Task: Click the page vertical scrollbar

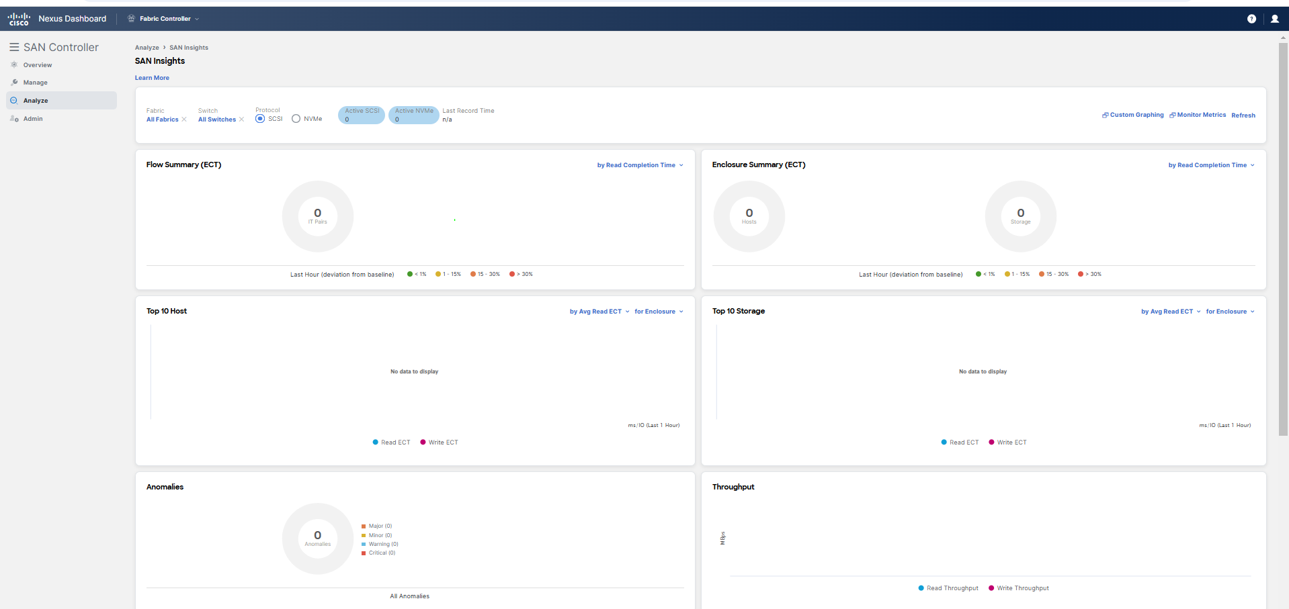Action: (1284, 238)
